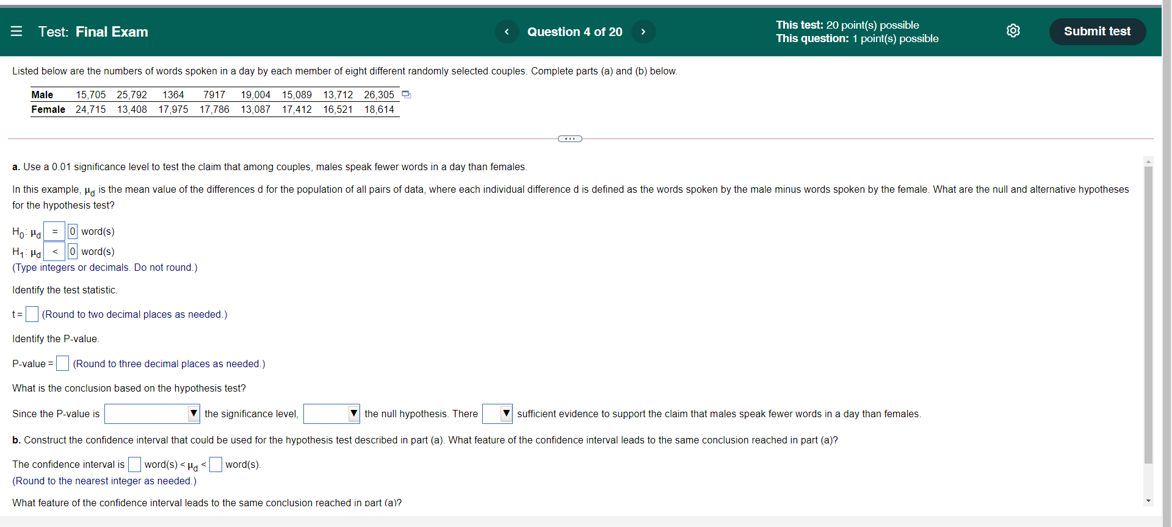Click the confidence interval upper bound box
Screen dimensions: 1172x527
click(x=215, y=464)
